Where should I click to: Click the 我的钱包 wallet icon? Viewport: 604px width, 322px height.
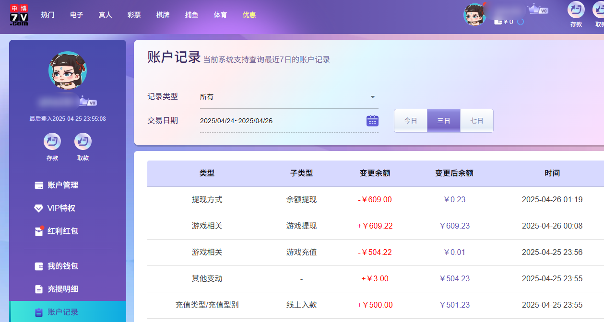click(x=39, y=265)
